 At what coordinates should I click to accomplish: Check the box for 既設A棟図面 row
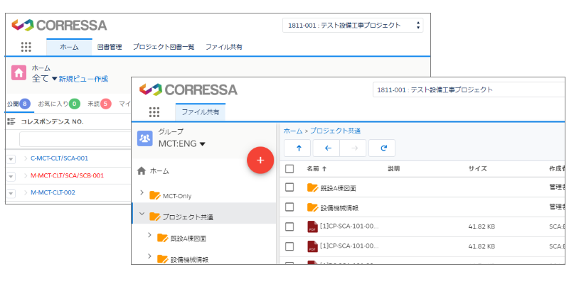tap(289, 187)
